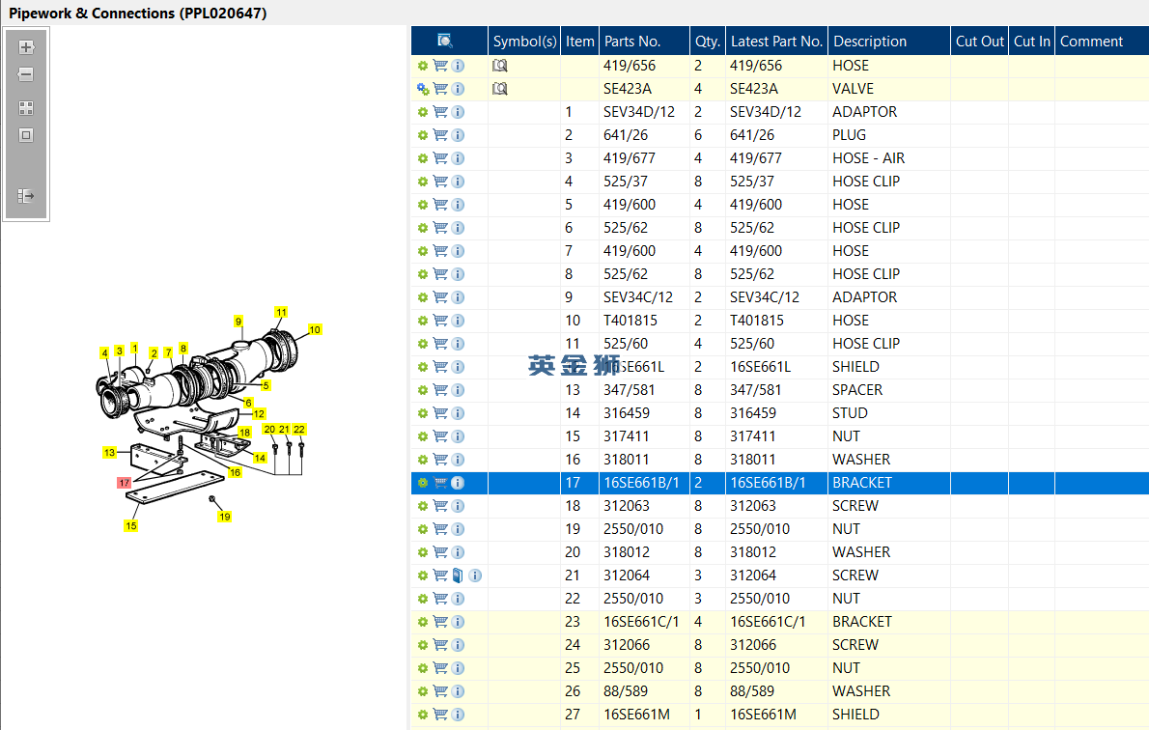Click the single-square reset view icon
The image size is (1149, 730).
coord(26,135)
